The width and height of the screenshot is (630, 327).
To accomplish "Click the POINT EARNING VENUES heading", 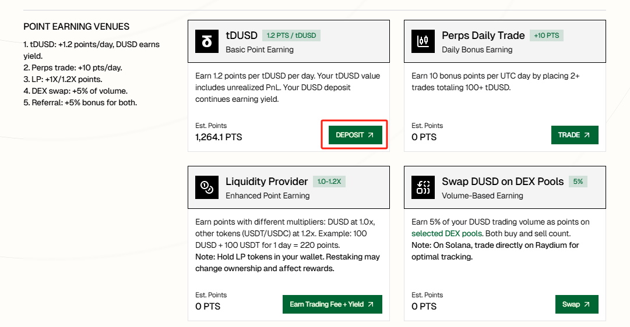I will (76, 27).
